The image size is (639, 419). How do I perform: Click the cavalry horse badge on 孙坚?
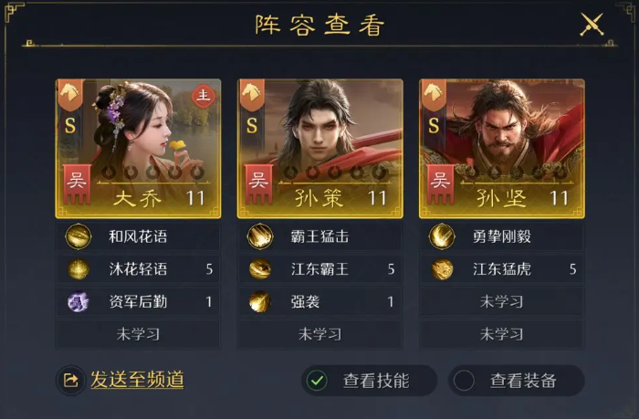click(x=434, y=95)
